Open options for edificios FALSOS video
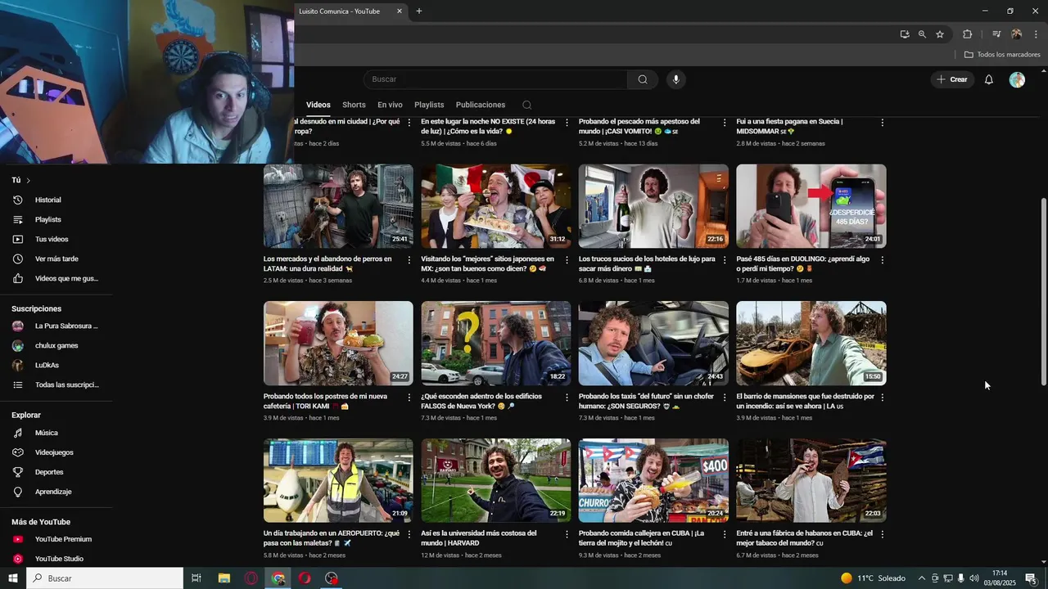 click(x=567, y=398)
